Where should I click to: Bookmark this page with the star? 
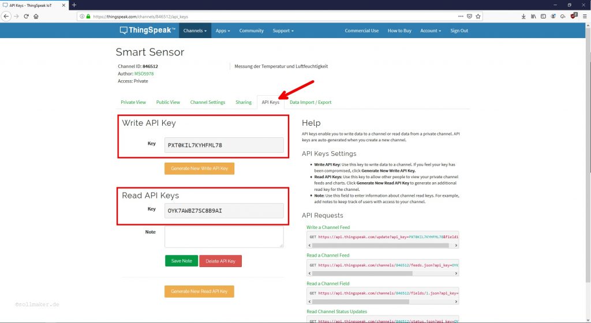(x=478, y=16)
